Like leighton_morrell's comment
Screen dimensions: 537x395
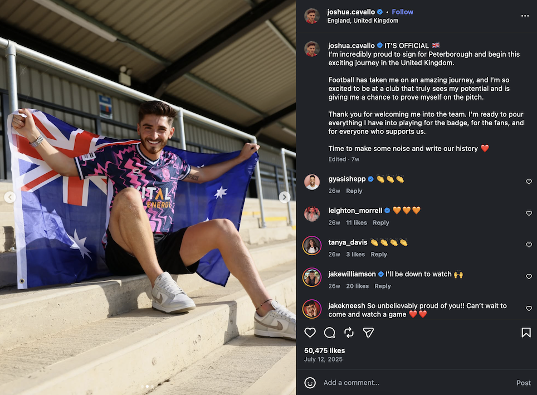[529, 213]
